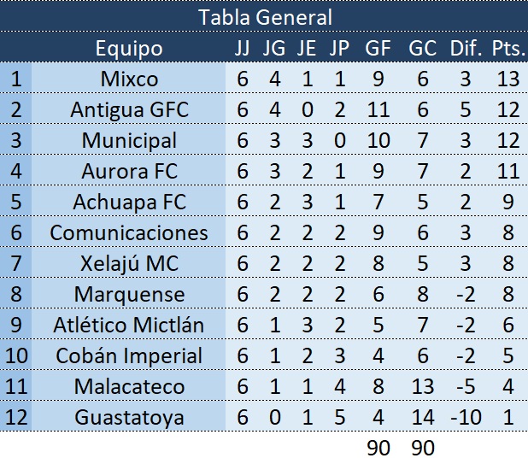Click the Pts. column header
Viewport: 528px width, 458px height.
point(509,48)
